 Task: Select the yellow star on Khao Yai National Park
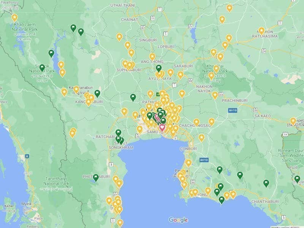tap(216, 68)
